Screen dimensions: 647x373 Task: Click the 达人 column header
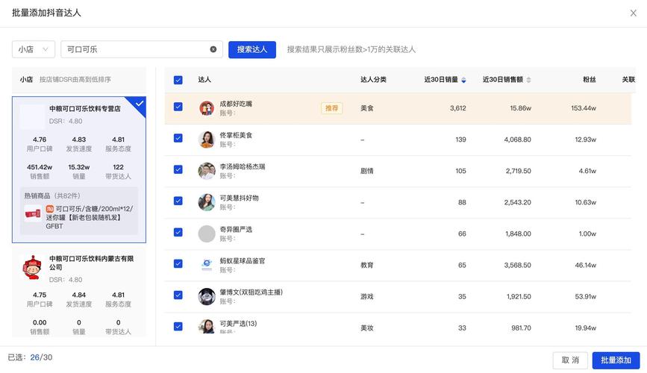(x=204, y=80)
